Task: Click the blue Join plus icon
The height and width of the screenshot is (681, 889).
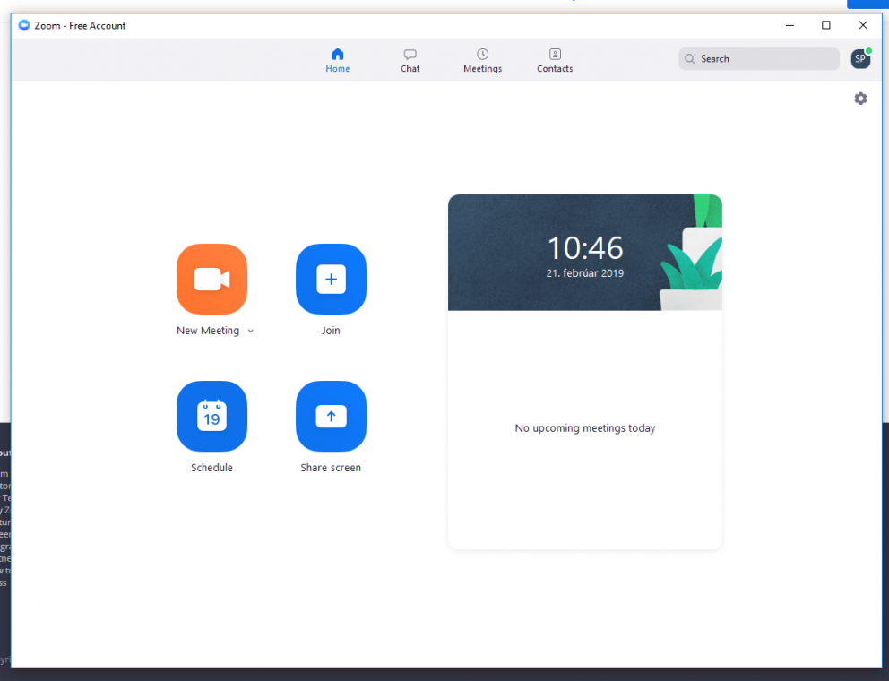Action: 331,279
